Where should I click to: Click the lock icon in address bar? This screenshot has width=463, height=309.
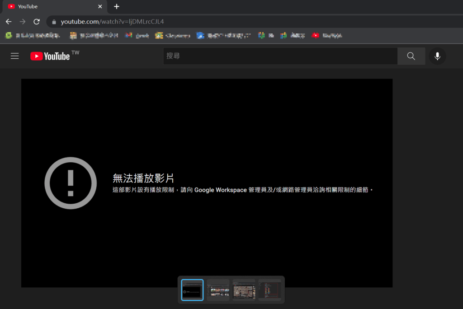(x=54, y=22)
